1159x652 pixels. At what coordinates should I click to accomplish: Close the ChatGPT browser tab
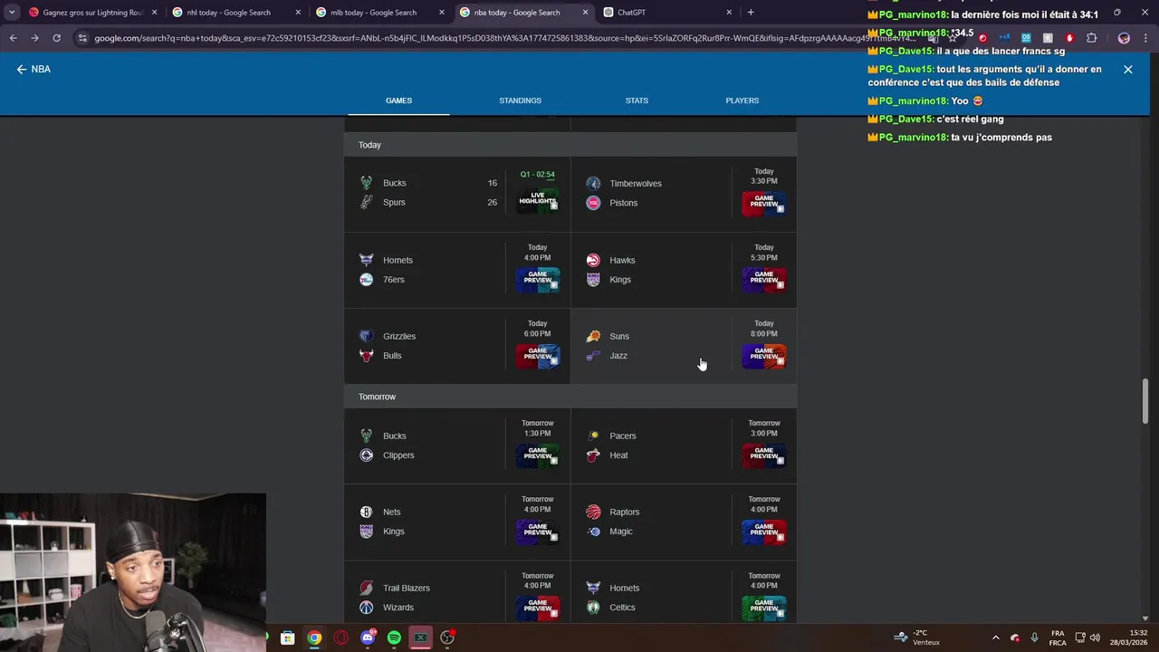point(729,13)
